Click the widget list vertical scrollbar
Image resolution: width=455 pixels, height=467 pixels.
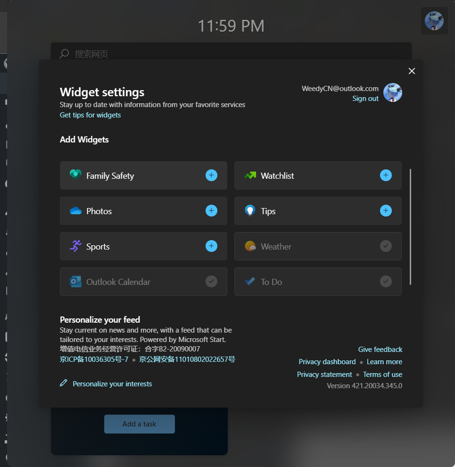coord(410,227)
